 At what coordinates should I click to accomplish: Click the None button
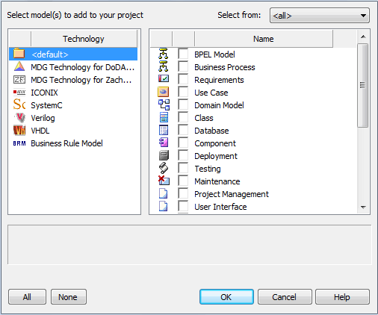coord(69,296)
